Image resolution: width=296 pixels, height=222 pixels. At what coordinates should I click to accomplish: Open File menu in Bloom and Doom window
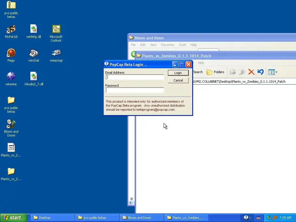(x=133, y=45)
